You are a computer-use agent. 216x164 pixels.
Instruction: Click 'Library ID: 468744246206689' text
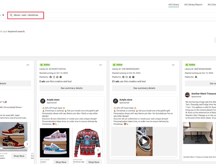coord(198,69)
